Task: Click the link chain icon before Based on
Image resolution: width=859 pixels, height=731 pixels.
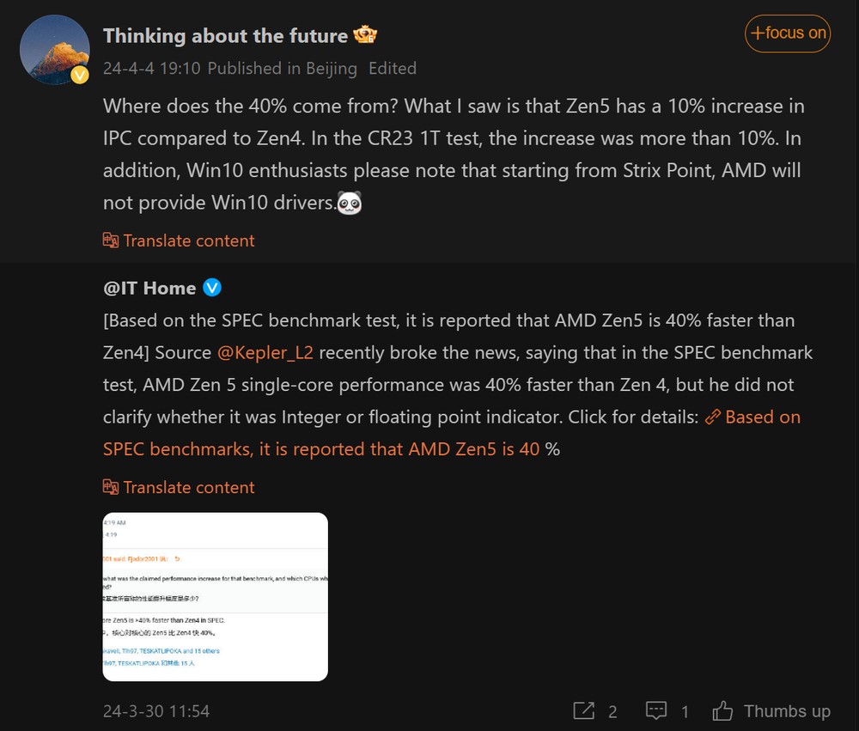Action: 712,417
